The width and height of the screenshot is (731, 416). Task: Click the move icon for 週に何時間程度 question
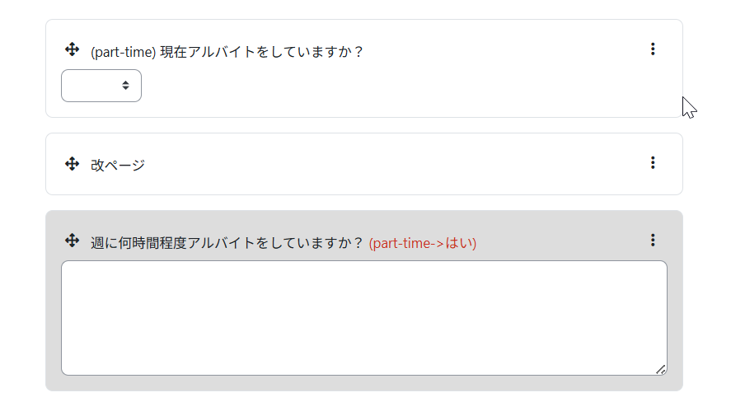click(x=72, y=241)
